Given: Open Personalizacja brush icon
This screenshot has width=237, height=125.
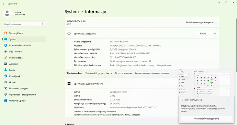Looking at the screenshot, I should (5, 58).
